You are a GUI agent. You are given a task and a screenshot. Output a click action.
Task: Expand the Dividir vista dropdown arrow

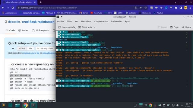(x=94, y=27)
